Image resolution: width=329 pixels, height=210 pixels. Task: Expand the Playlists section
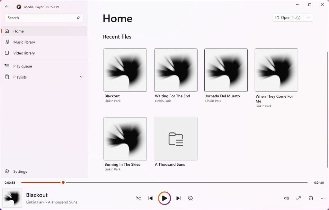81,77
